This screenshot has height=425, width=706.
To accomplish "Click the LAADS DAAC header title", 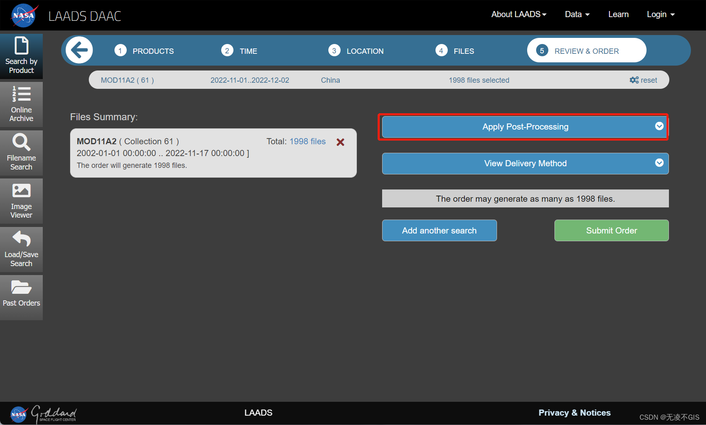I will point(85,16).
